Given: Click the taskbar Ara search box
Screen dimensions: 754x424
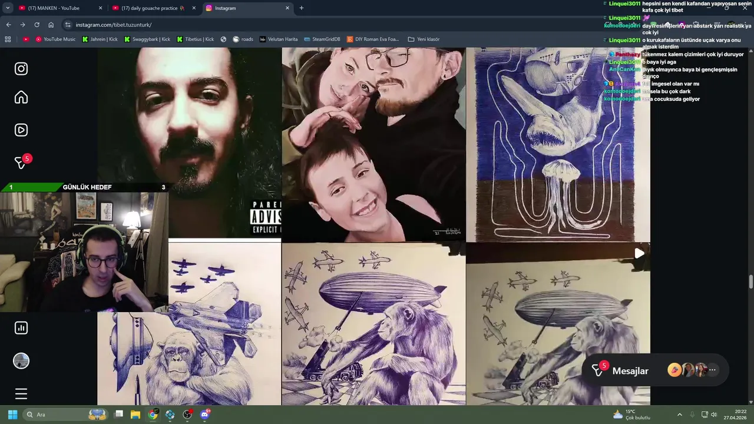Looking at the screenshot, I should 65,415.
